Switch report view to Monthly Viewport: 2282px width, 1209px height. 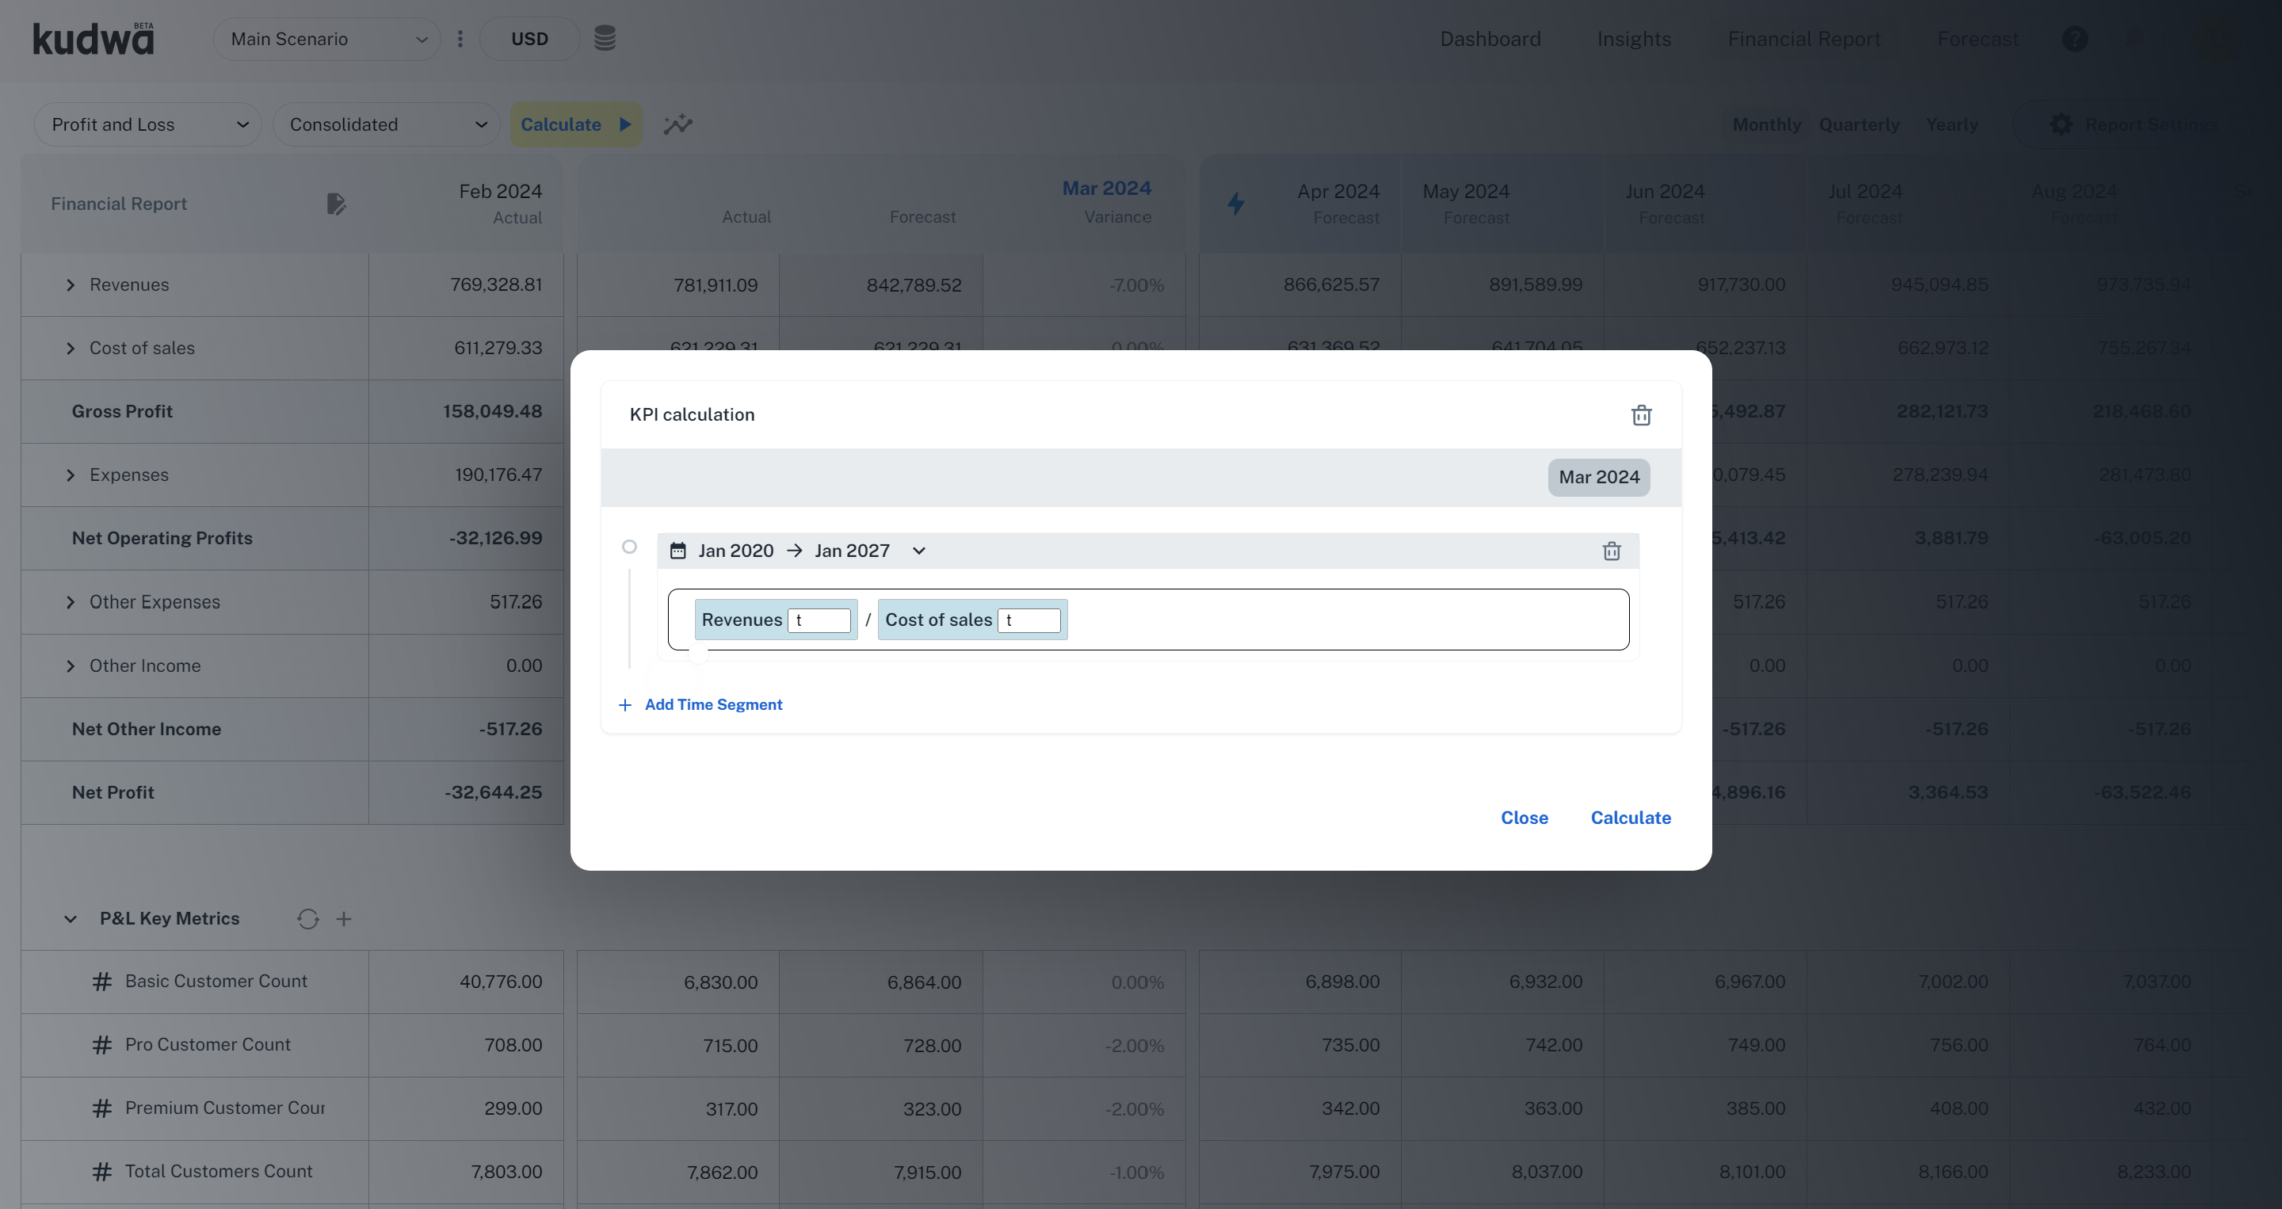pos(1765,125)
